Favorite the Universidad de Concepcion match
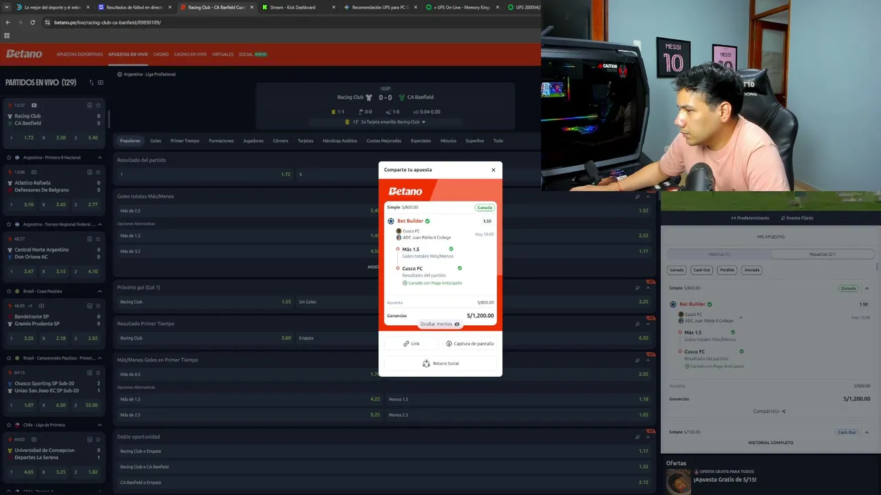The height and width of the screenshot is (495, 881). 98,439
